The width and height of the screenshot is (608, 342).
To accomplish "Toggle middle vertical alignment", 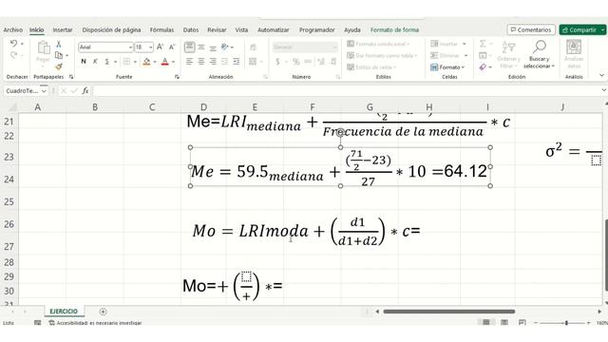I will pos(201,47).
